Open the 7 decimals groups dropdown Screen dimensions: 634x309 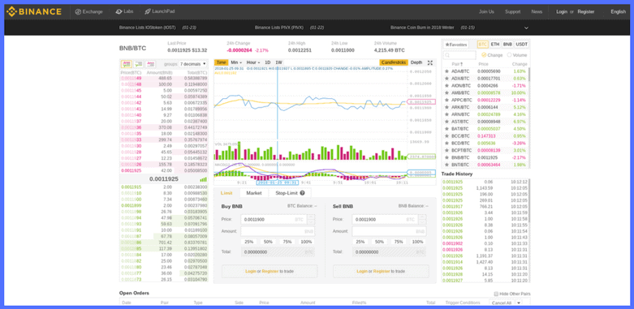pyautogui.click(x=193, y=64)
